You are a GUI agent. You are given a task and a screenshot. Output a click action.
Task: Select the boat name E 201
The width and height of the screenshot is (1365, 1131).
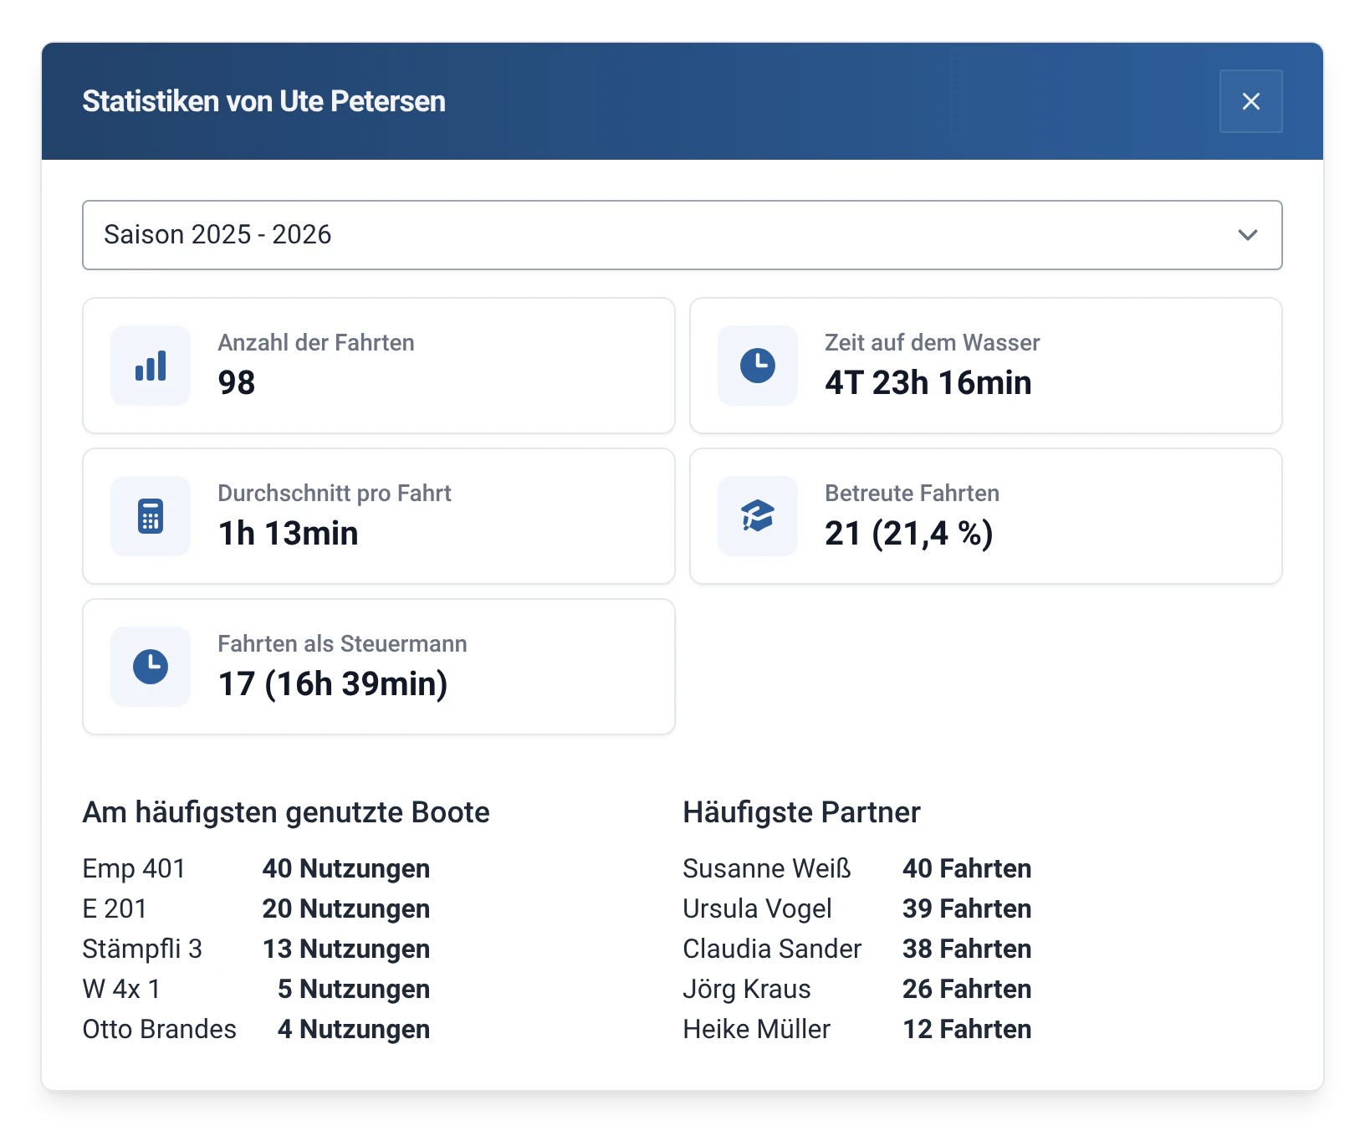[x=115, y=908]
